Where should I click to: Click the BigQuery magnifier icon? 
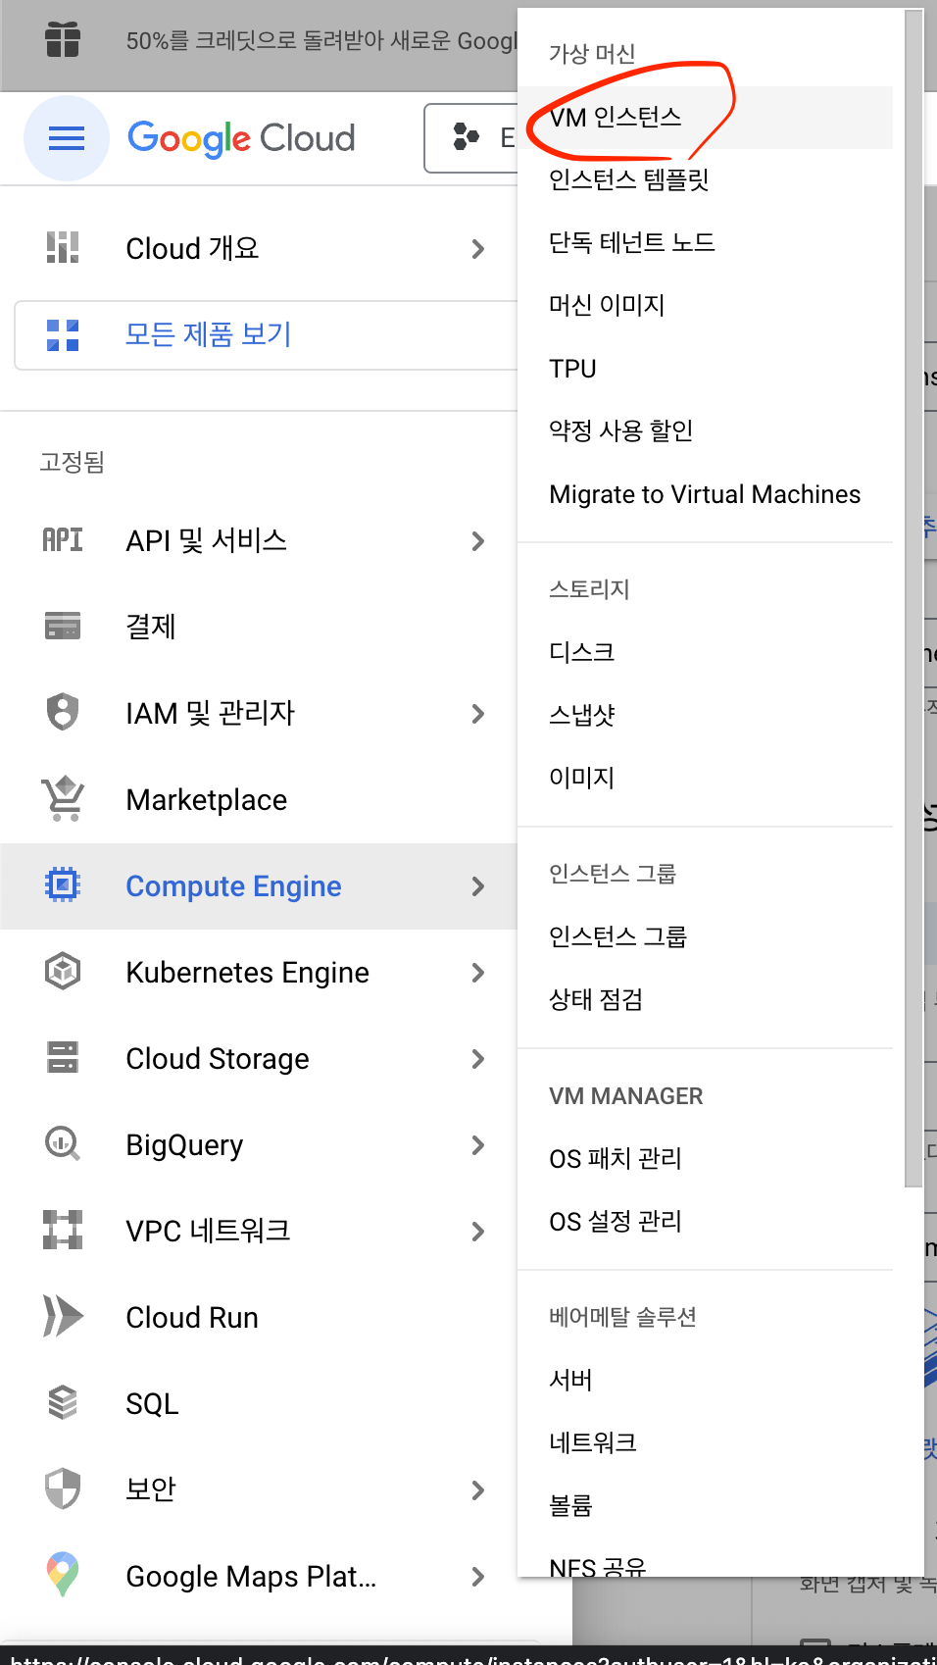(63, 1143)
